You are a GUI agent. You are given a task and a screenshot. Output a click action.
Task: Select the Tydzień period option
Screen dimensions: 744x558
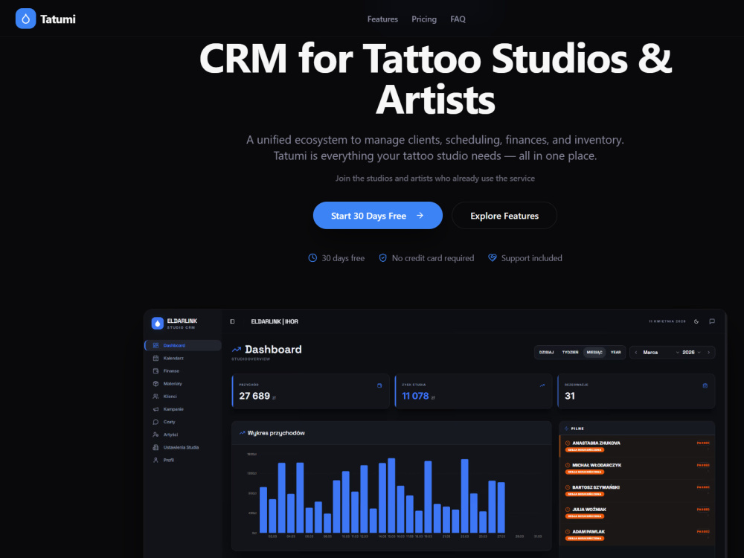(571, 352)
